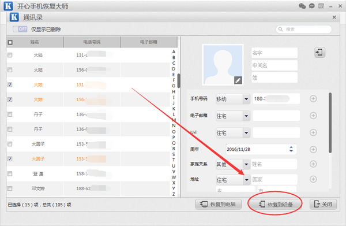Open the 电子邮箱 住宅 type dropdown

coord(233,116)
